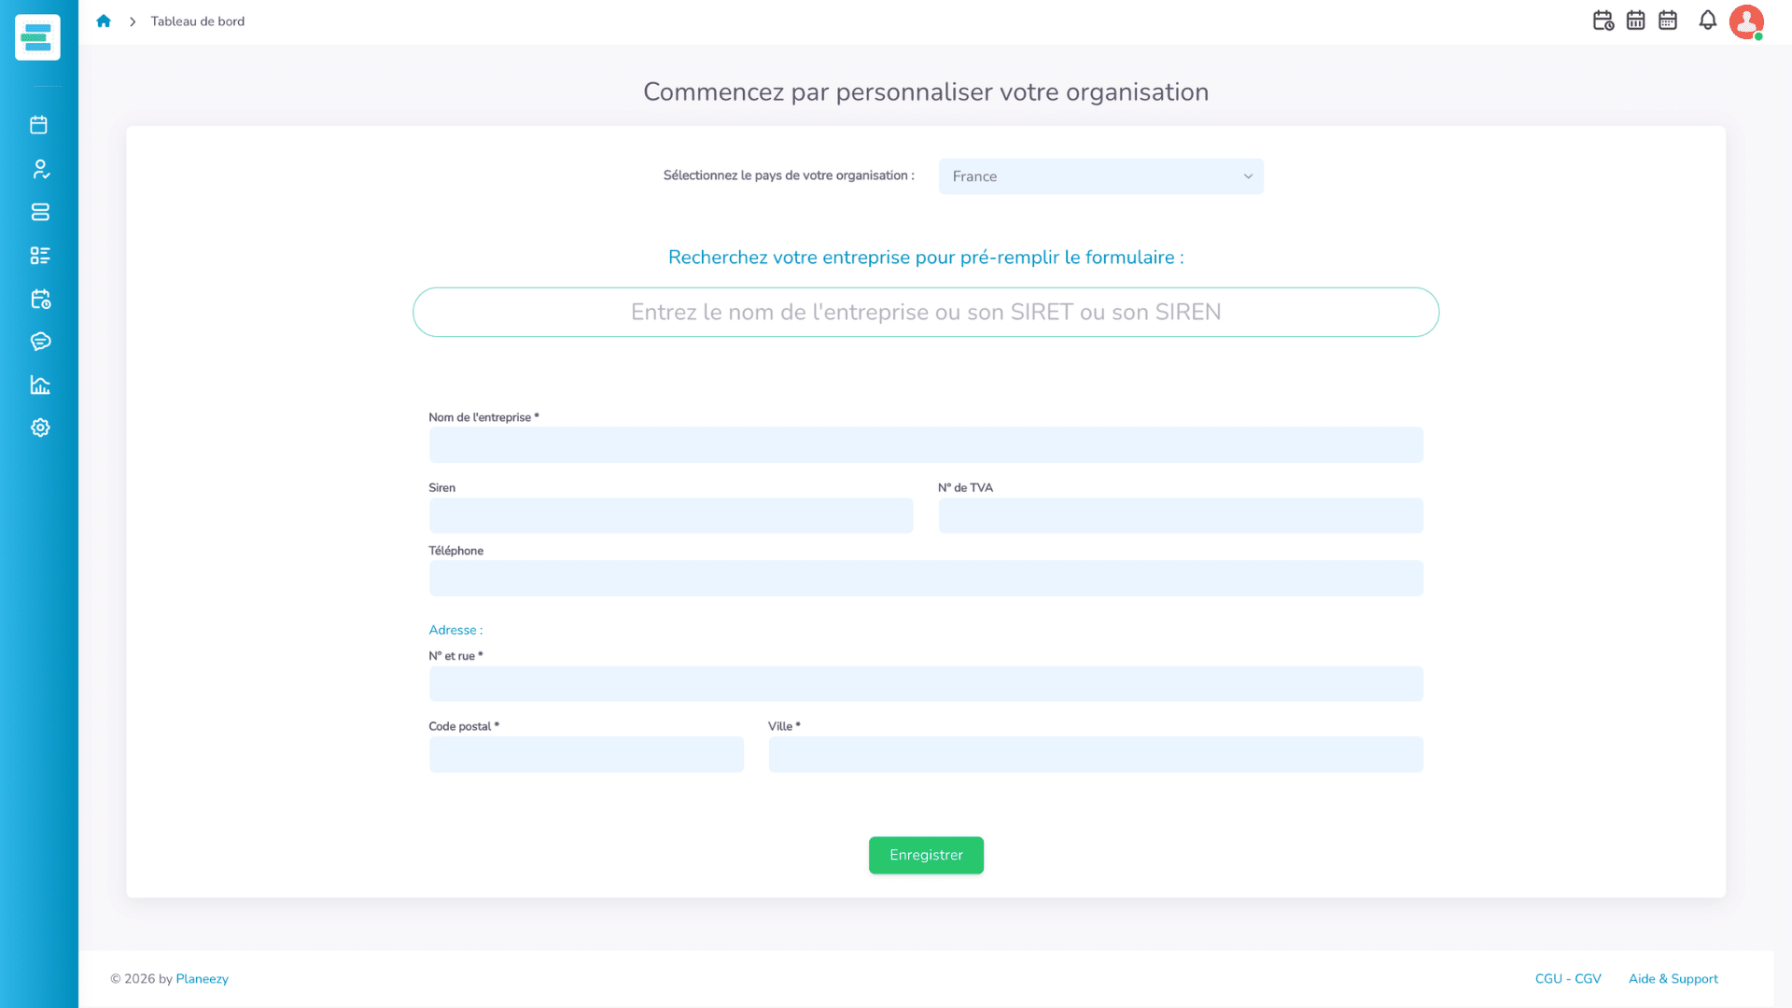The width and height of the screenshot is (1792, 1008).
Task: Focus the N° de TVA field
Action: 1181,515
